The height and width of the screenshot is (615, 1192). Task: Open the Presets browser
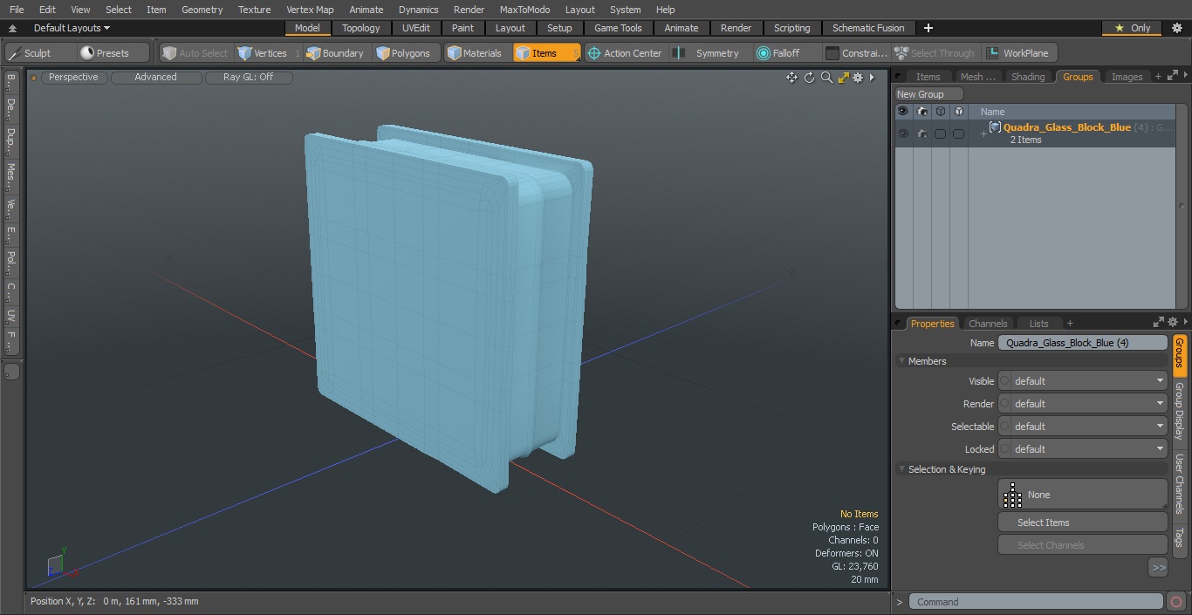click(113, 53)
